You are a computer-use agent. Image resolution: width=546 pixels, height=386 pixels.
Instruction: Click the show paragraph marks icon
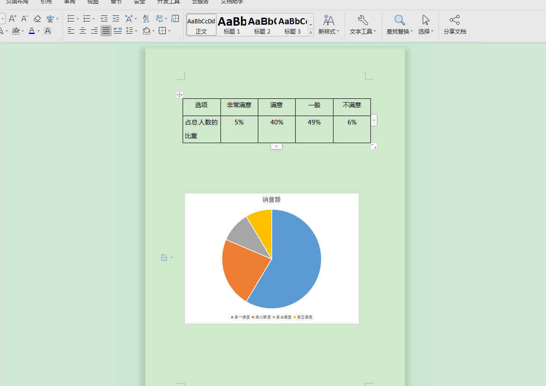(x=159, y=18)
